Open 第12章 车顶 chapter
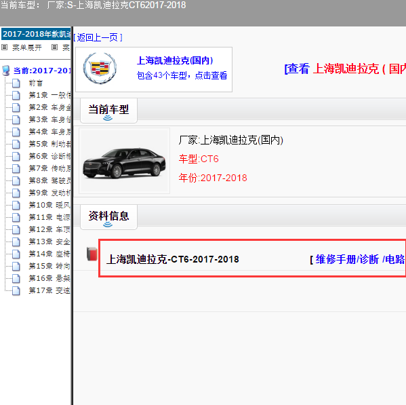 click(49, 229)
